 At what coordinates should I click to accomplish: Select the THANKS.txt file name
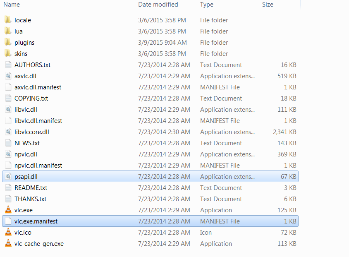30,199
